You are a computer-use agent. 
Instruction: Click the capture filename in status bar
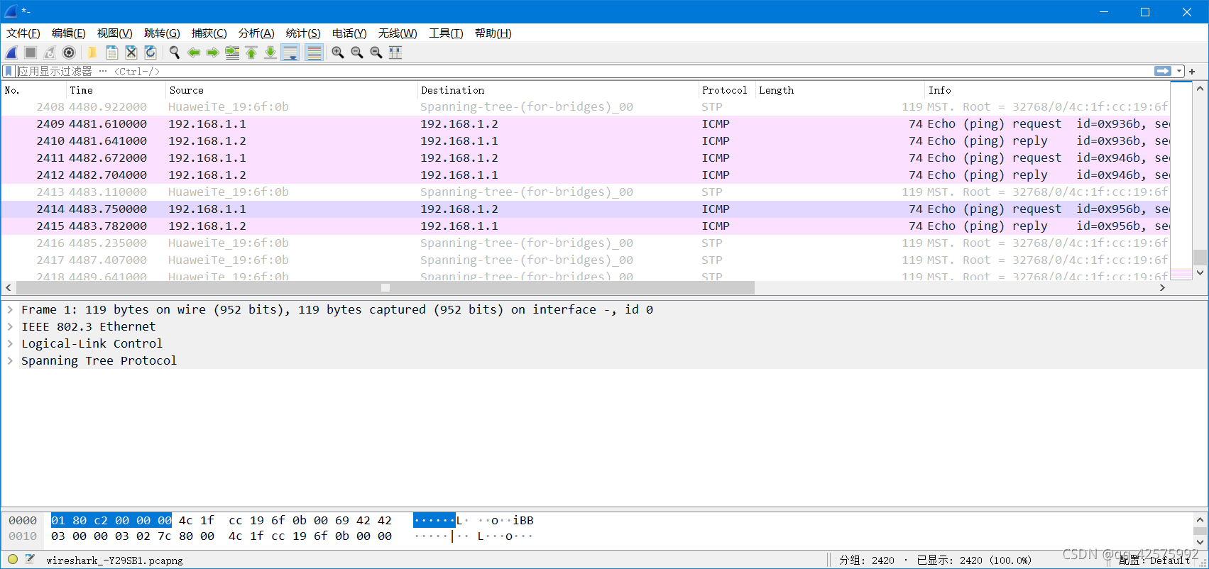pyautogui.click(x=114, y=560)
